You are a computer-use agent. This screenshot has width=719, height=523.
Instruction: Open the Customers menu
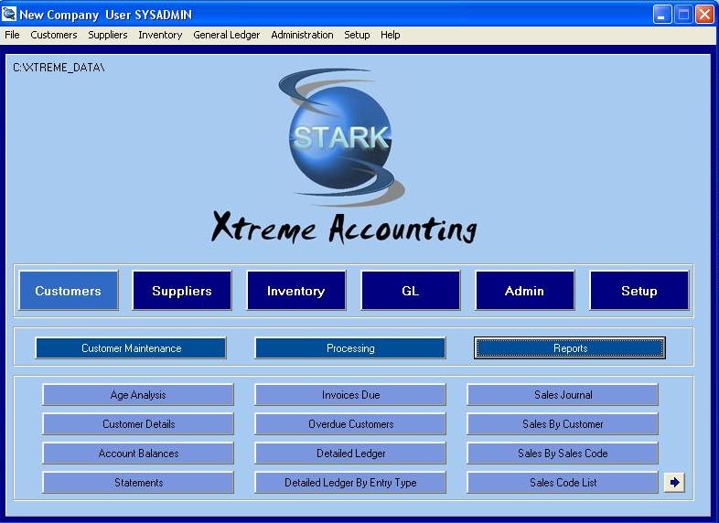54,35
